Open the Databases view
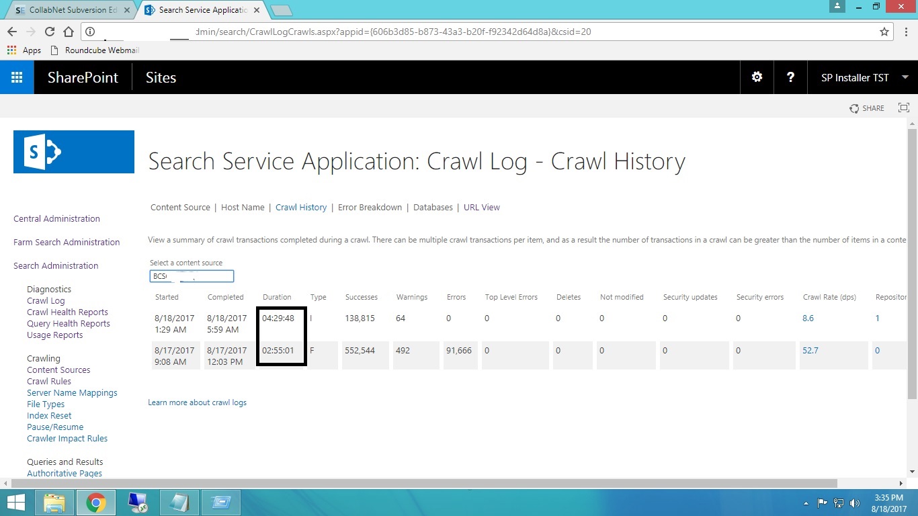Image resolution: width=918 pixels, height=516 pixels. (x=433, y=208)
